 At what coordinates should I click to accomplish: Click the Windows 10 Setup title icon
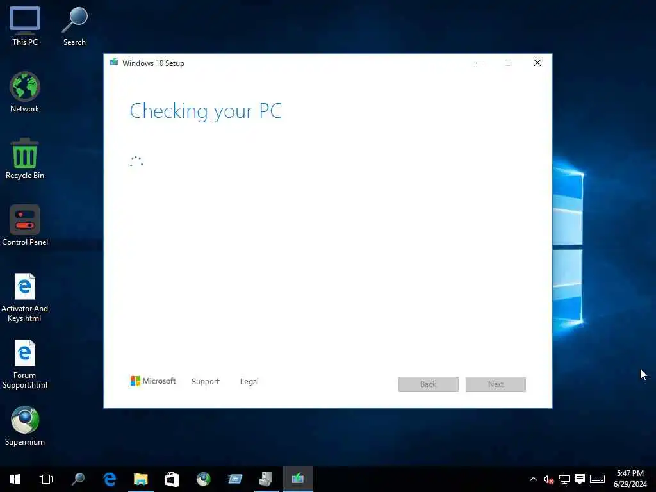[114, 63]
